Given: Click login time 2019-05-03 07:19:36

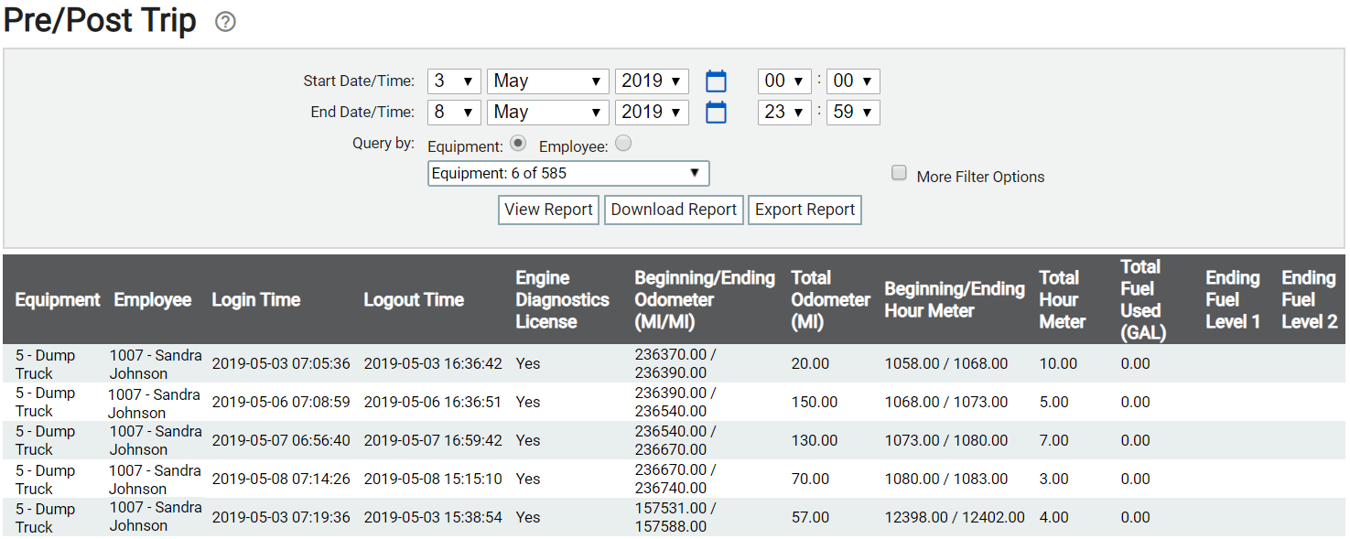Looking at the screenshot, I should tap(281, 518).
